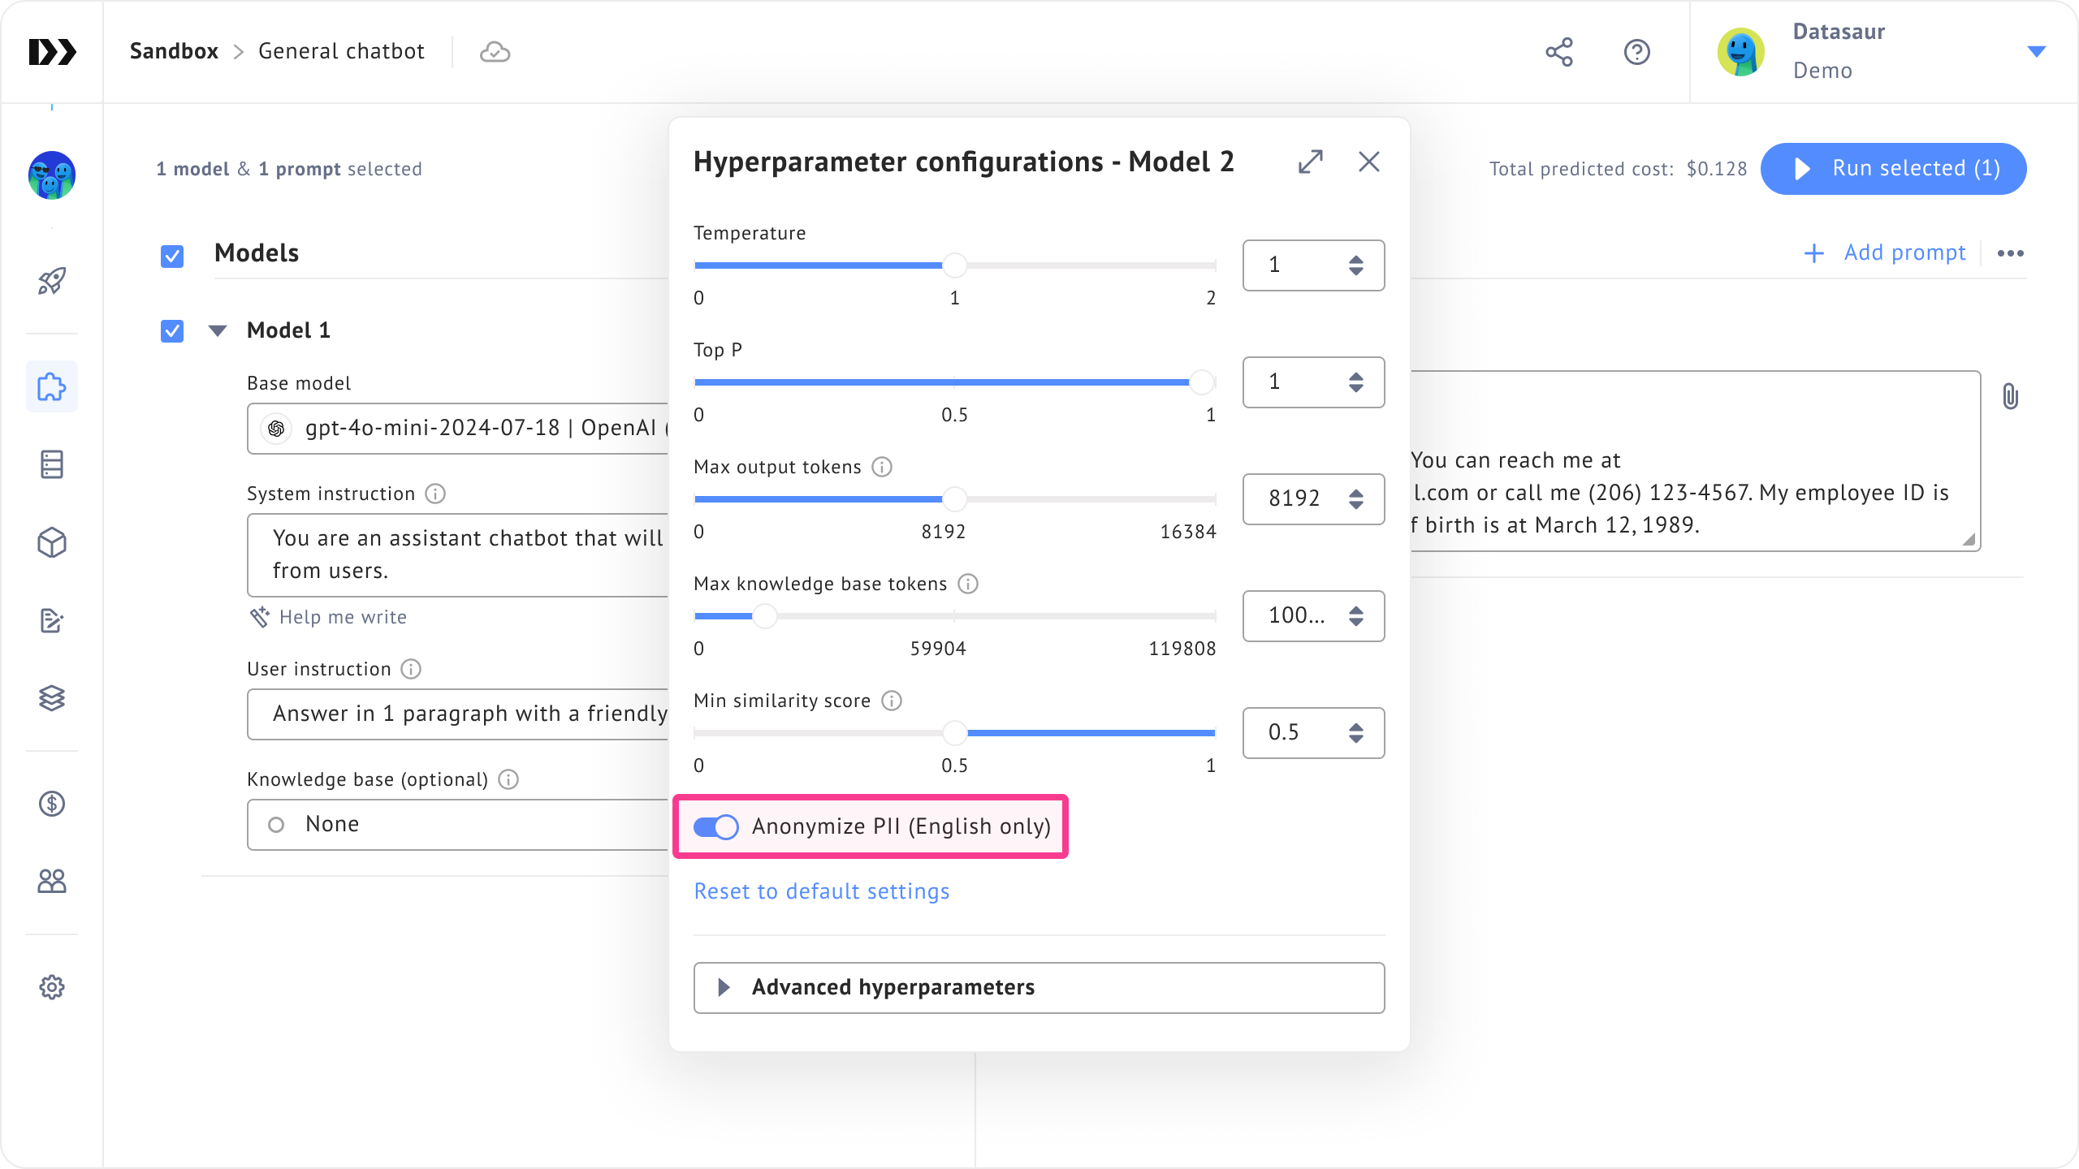Open the Datasaur Demo account dropdown
Screen dimensions: 2079x1169
[2036, 52]
